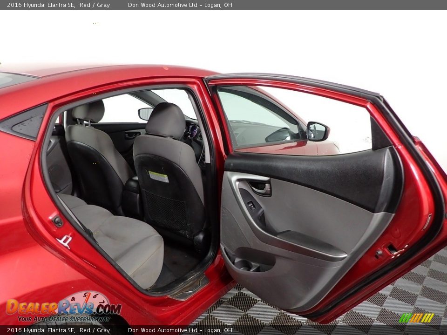
Task: Click the number 6 on the gauge face
Action: pos(95,295)
